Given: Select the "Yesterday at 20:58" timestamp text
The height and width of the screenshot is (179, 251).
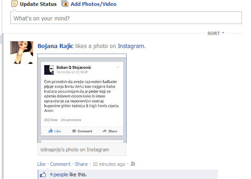Looking at the screenshot, I should point(70,72).
